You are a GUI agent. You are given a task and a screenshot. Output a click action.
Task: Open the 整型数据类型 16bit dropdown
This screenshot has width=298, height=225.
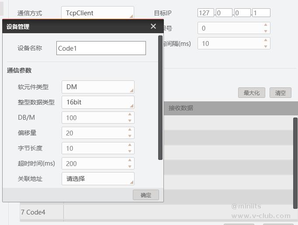click(98, 102)
